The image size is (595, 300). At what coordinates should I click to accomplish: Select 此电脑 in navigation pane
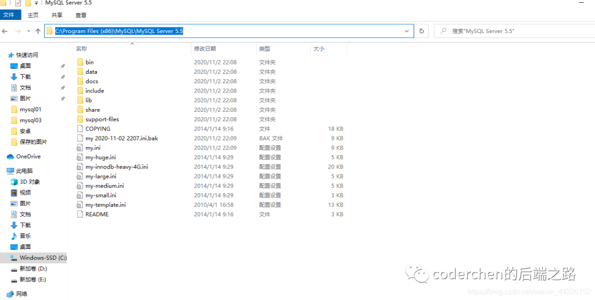pos(24,171)
